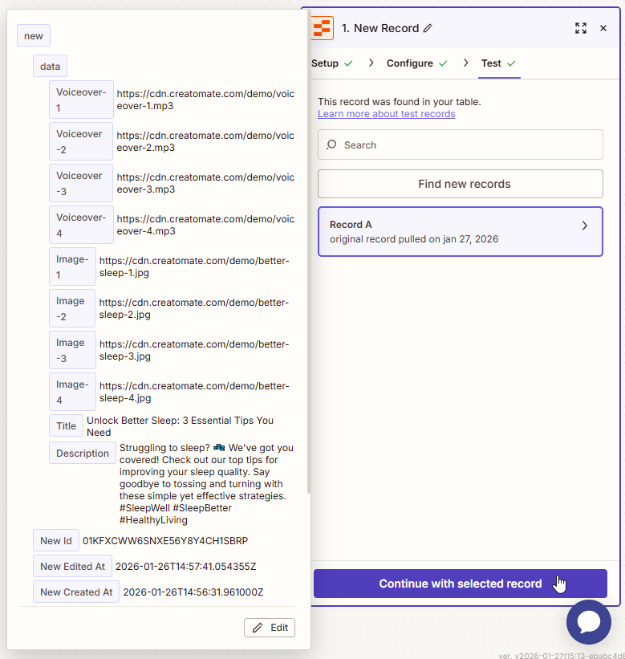Screen dimensions: 625x659
Task: Expand Record A details with chevron
Action: 584,226
